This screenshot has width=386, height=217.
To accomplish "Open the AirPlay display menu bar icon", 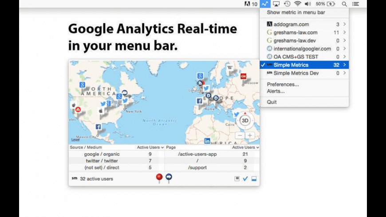I will tap(276, 4).
